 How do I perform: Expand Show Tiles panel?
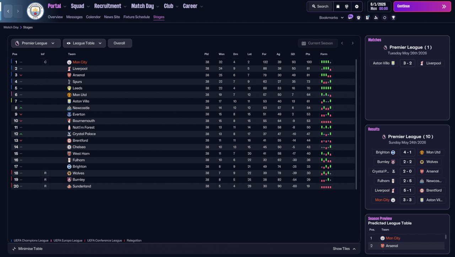[x=344, y=249]
